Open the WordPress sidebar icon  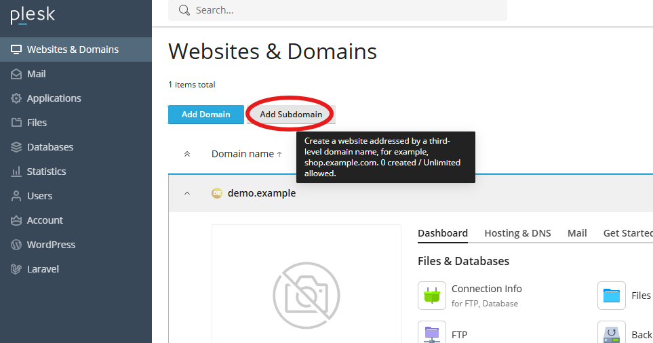tap(16, 245)
